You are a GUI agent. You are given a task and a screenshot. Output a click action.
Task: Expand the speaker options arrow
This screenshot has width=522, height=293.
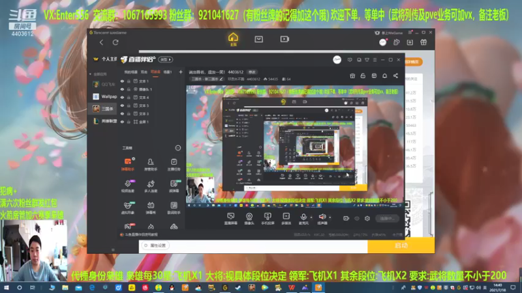(x=330, y=217)
